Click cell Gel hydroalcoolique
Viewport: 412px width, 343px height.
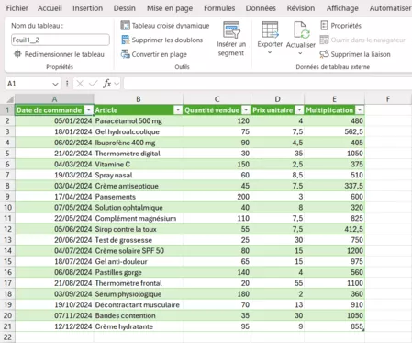(139, 131)
